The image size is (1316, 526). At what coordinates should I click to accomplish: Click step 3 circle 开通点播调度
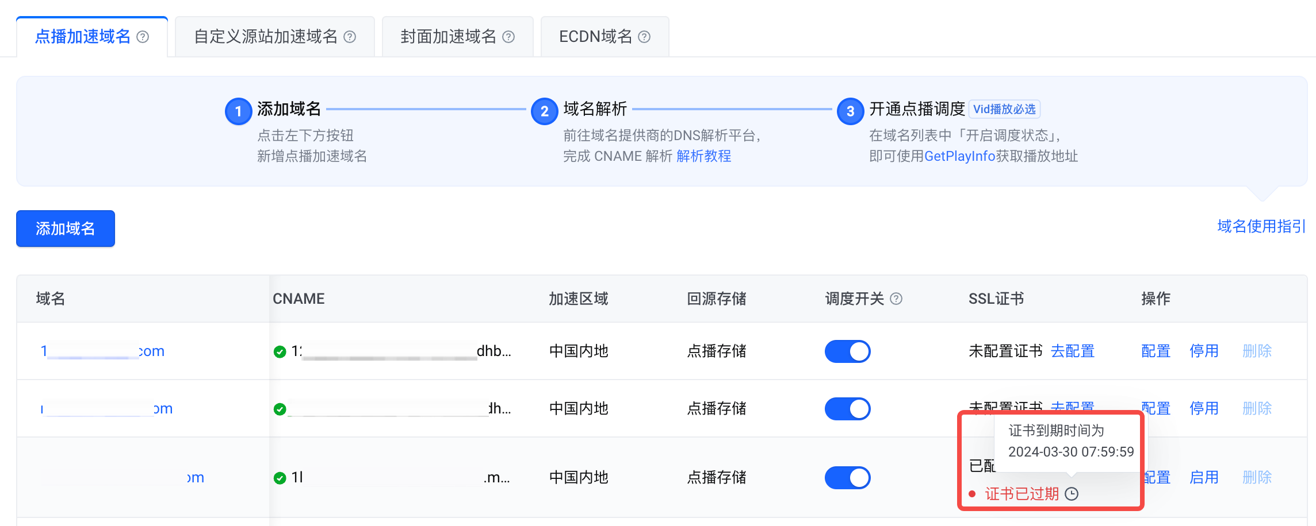coord(850,111)
